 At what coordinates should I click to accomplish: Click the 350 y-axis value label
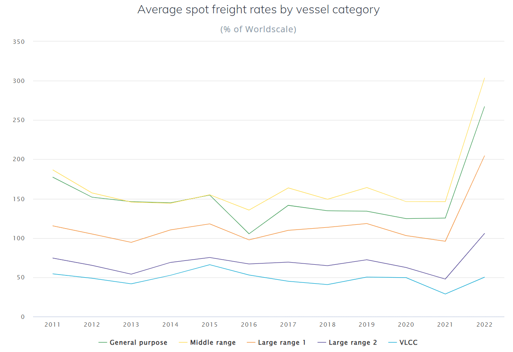click(x=19, y=42)
